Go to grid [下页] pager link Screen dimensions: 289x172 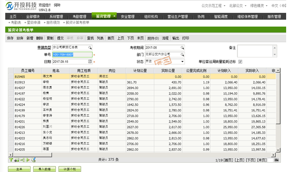pos(251,160)
